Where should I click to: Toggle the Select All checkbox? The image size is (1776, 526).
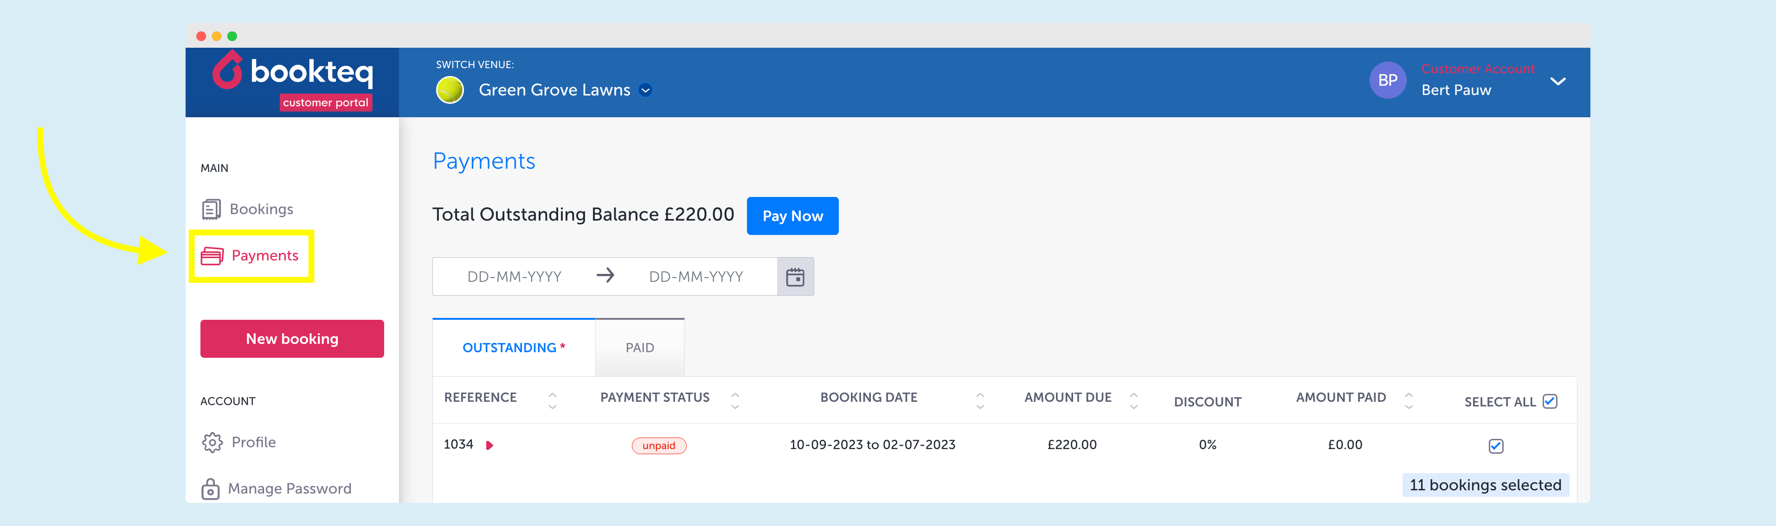point(1550,401)
